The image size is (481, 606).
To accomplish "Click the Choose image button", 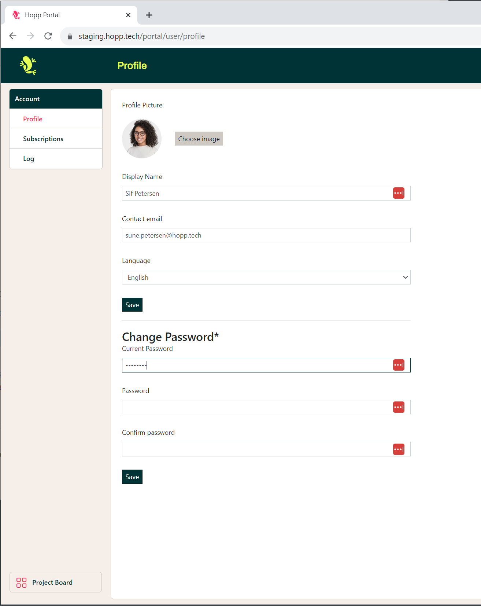I will [x=199, y=139].
